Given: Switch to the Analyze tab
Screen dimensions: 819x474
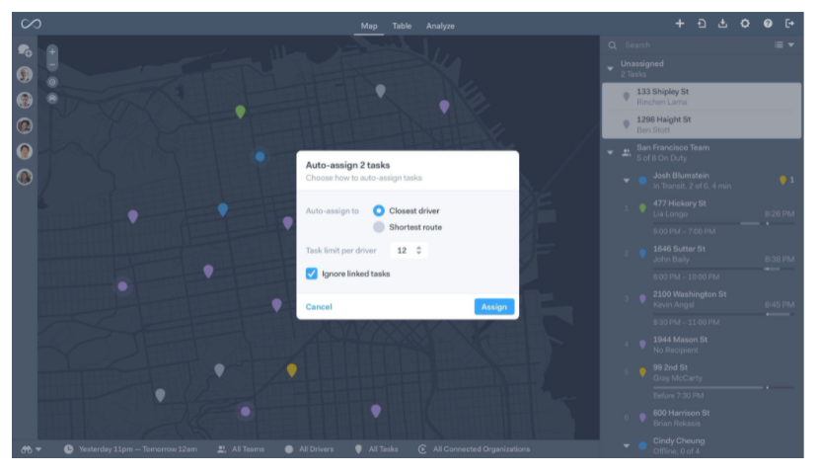Looking at the screenshot, I should click(440, 26).
